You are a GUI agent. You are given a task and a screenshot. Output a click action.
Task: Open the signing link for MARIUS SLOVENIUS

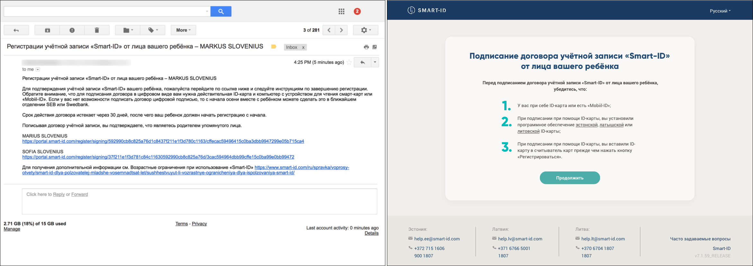163,141
